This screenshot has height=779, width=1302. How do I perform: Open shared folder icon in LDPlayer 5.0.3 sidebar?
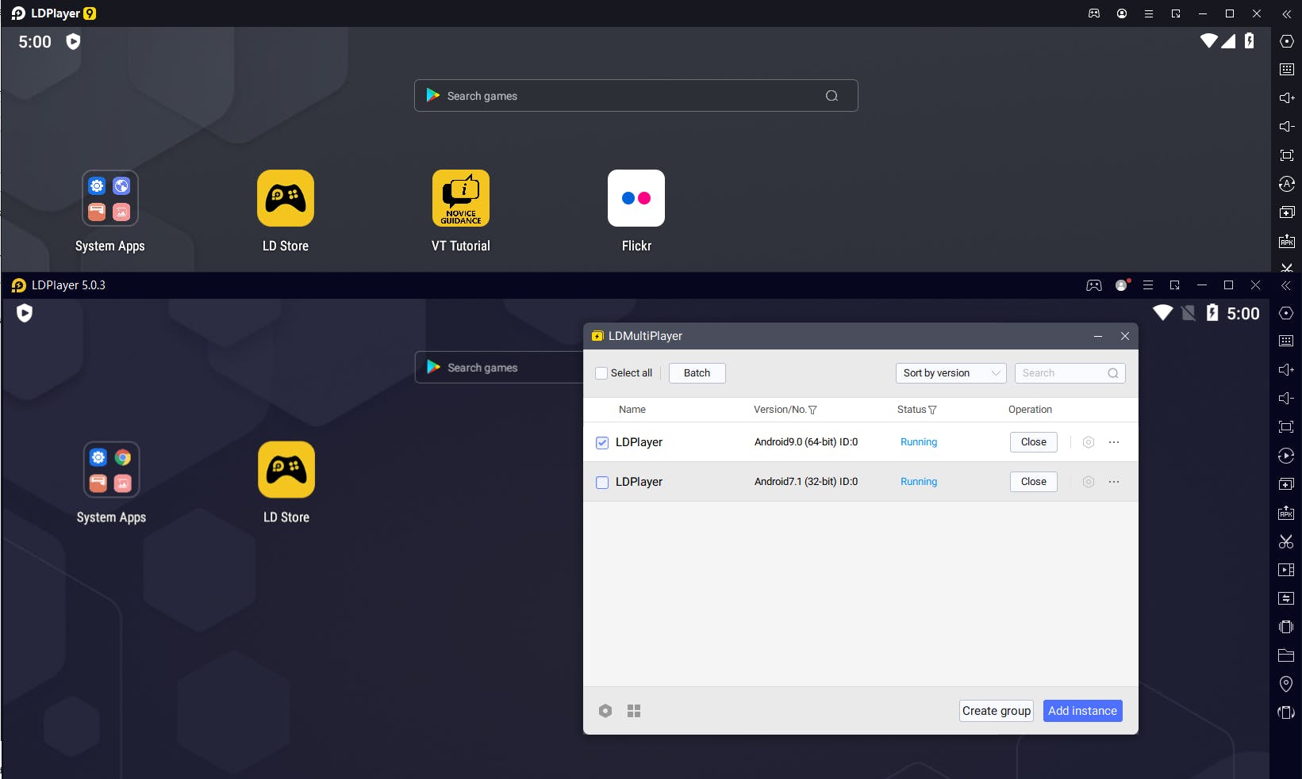pyautogui.click(x=1286, y=655)
